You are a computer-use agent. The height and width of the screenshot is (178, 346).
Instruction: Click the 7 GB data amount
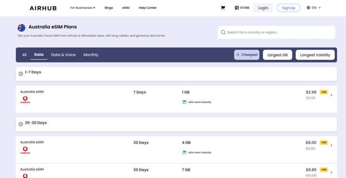pyautogui.click(x=186, y=170)
